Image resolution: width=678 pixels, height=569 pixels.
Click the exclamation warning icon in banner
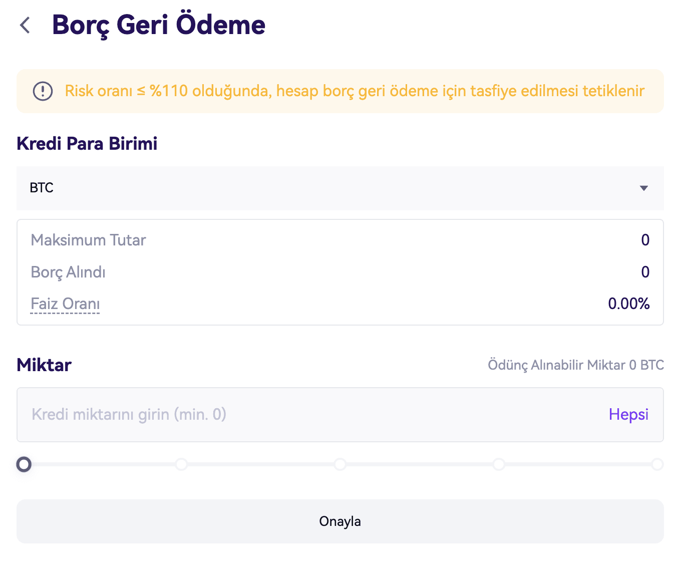[43, 91]
